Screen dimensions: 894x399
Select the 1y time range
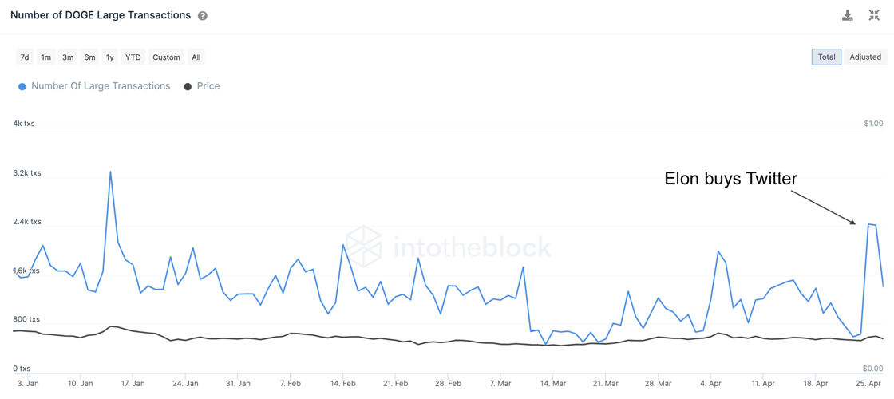[x=110, y=57]
